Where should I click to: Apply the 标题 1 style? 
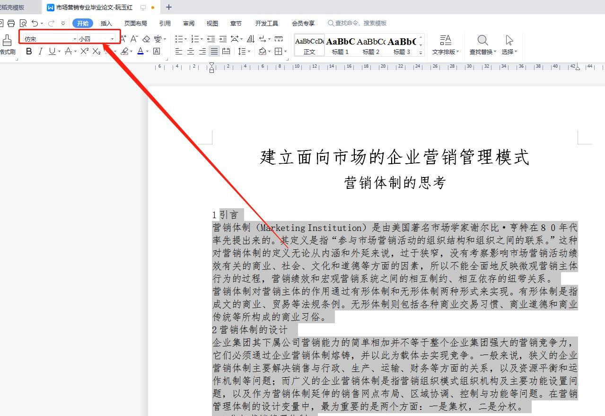pyautogui.click(x=340, y=44)
